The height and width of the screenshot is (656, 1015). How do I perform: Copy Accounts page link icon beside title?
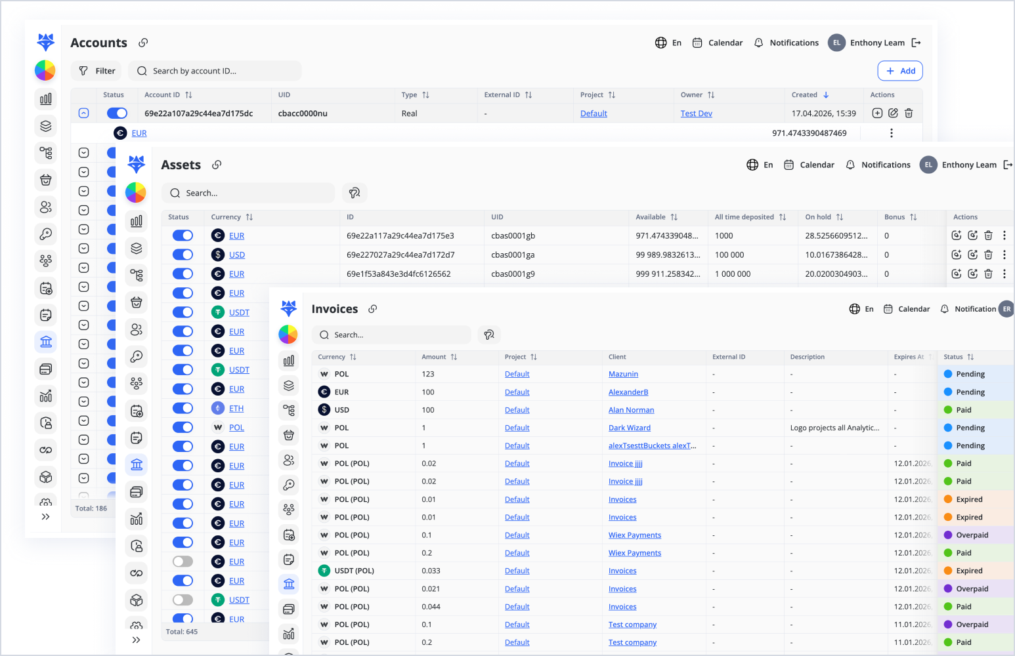coord(143,43)
